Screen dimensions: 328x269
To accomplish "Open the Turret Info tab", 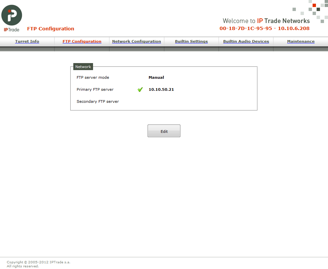I will (x=27, y=41).
